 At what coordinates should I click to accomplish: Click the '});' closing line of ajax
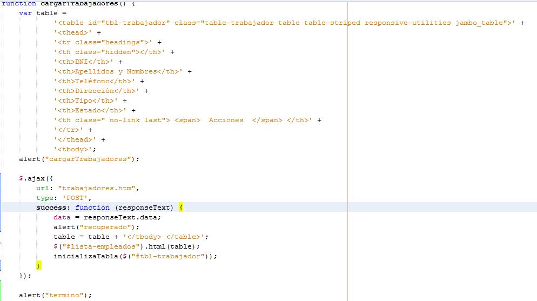point(25,276)
